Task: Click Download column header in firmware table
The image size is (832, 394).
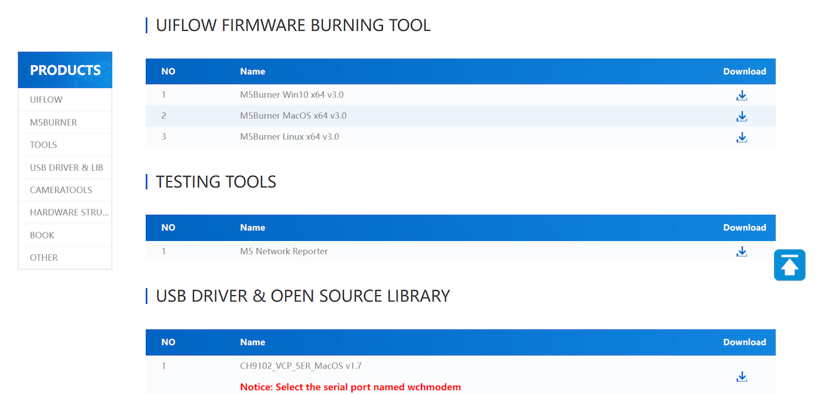Action: 745,71
